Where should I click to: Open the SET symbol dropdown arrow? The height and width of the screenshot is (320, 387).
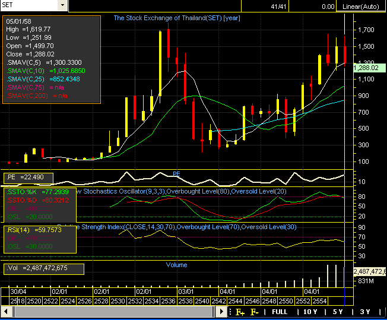pos(63,5)
